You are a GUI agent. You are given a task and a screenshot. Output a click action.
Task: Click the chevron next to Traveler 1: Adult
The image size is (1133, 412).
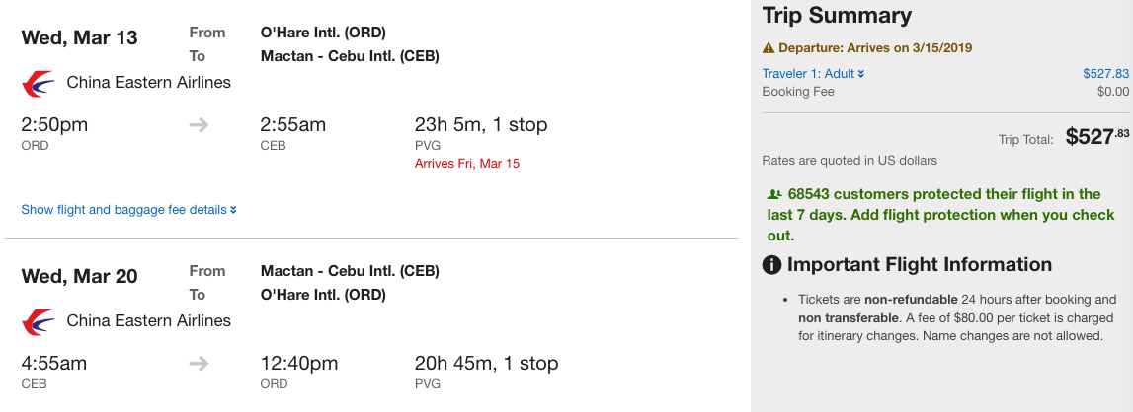click(861, 74)
